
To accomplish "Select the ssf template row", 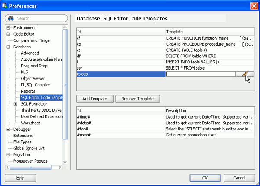I will [x=166, y=68].
